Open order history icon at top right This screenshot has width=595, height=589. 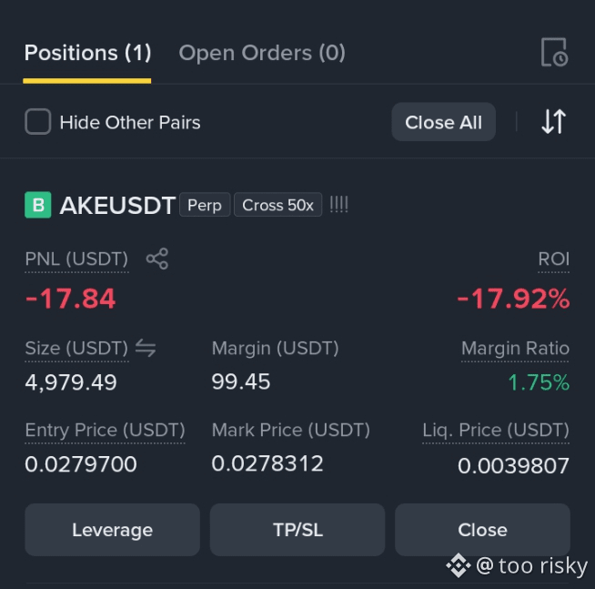pyautogui.click(x=554, y=53)
